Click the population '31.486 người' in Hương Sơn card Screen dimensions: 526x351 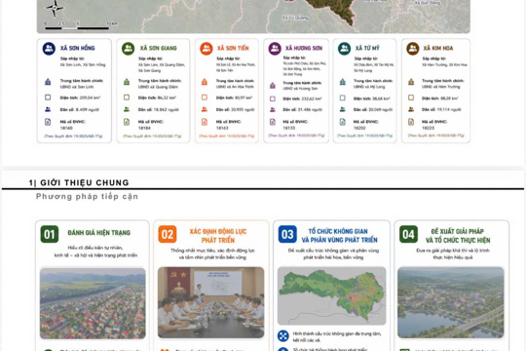tap(311, 109)
